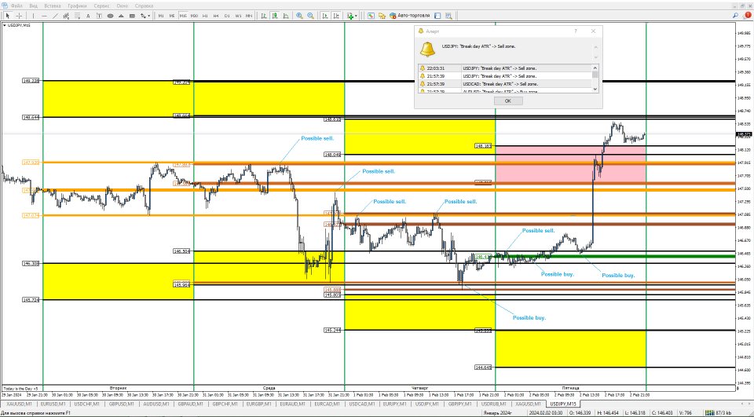Toggle chart shift button
The image size is (754, 417).
(336, 16)
